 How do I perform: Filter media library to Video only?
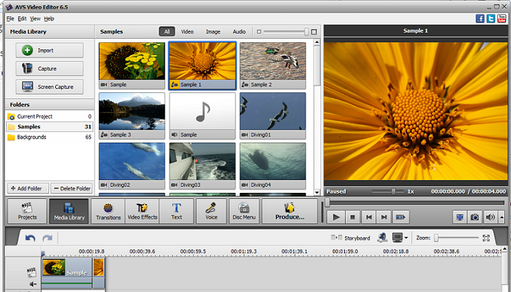(187, 31)
